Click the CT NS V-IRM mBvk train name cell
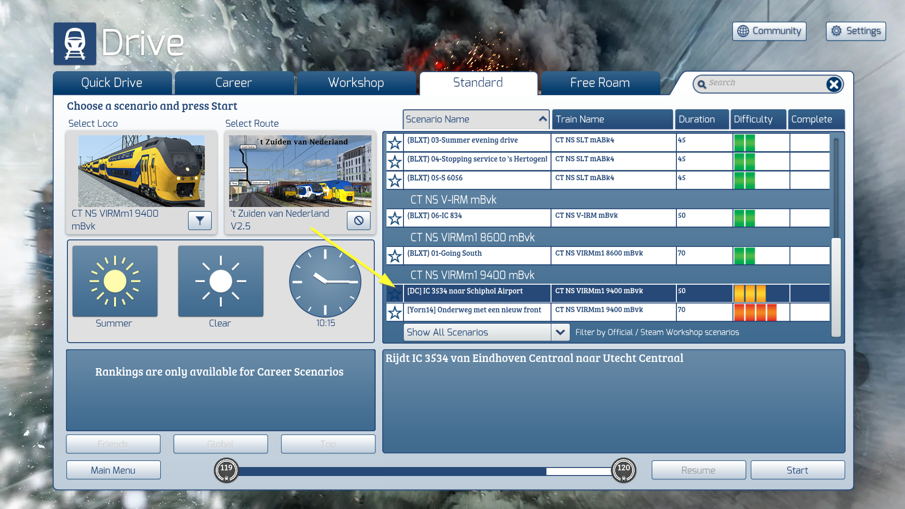 click(x=614, y=218)
